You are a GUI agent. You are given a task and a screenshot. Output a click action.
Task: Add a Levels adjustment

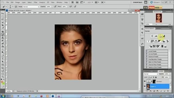point(156,36)
